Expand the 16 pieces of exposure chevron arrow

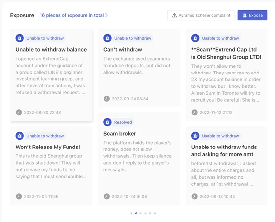[106, 15]
